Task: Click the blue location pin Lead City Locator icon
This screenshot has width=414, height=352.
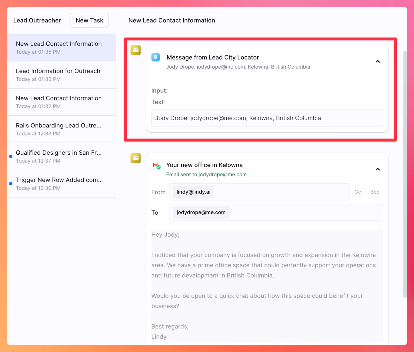Action: (156, 57)
